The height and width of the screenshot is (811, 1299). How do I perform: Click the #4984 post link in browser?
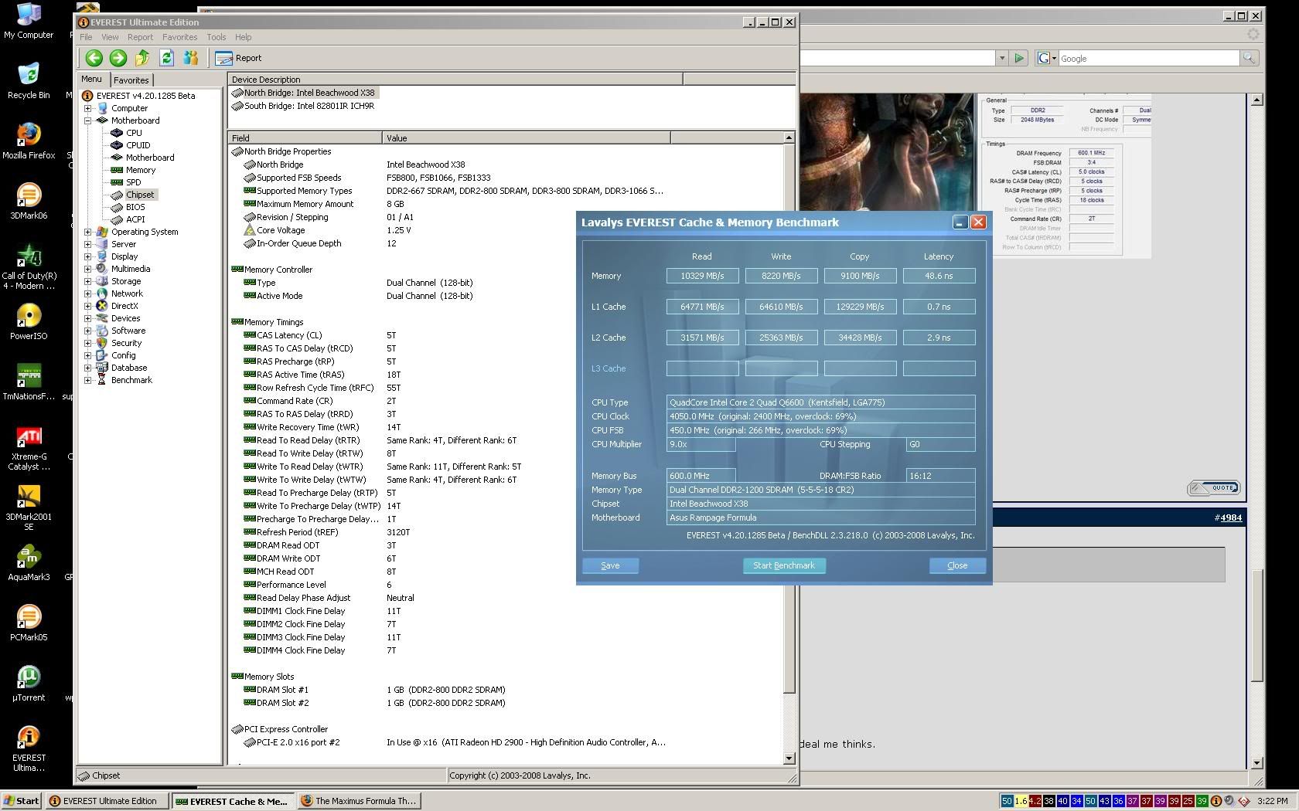coord(1229,517)
